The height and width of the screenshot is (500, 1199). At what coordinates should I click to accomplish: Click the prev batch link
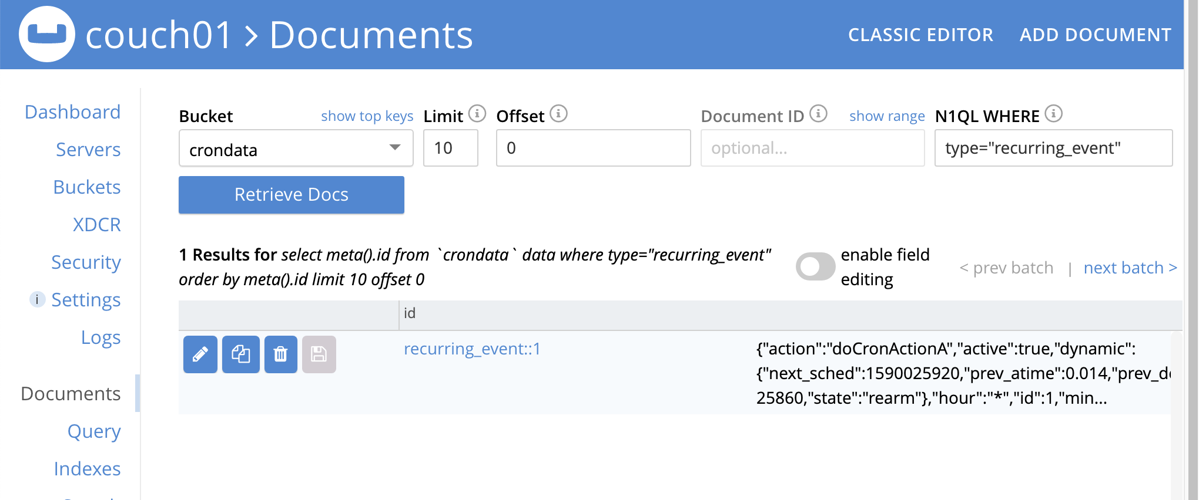click(1006, 268)
